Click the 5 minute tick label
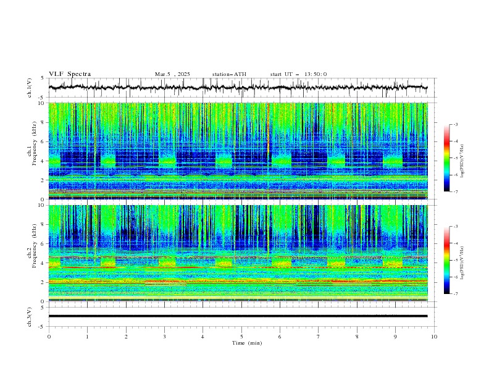This screenshot has width=489, height=378. [x=241, y=337]
